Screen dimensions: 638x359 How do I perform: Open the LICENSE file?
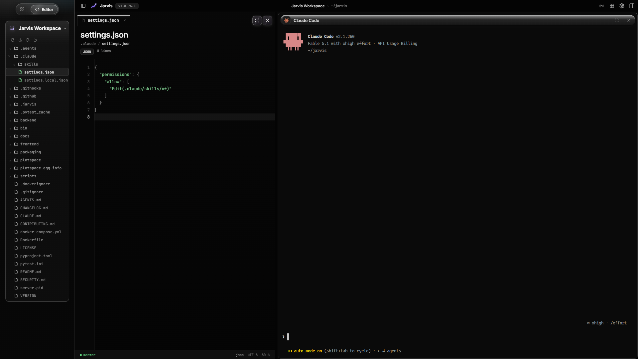click(x=37, y=248)
